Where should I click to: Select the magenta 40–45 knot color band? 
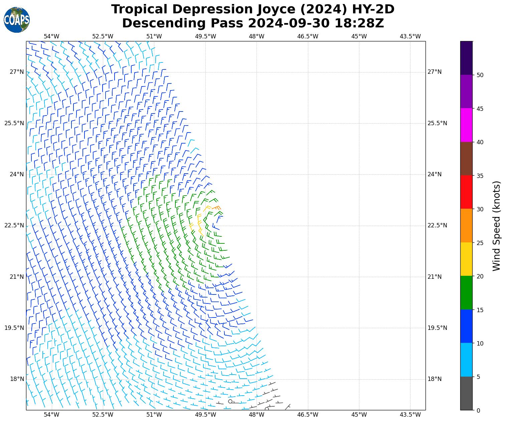(x=466, y=125)
